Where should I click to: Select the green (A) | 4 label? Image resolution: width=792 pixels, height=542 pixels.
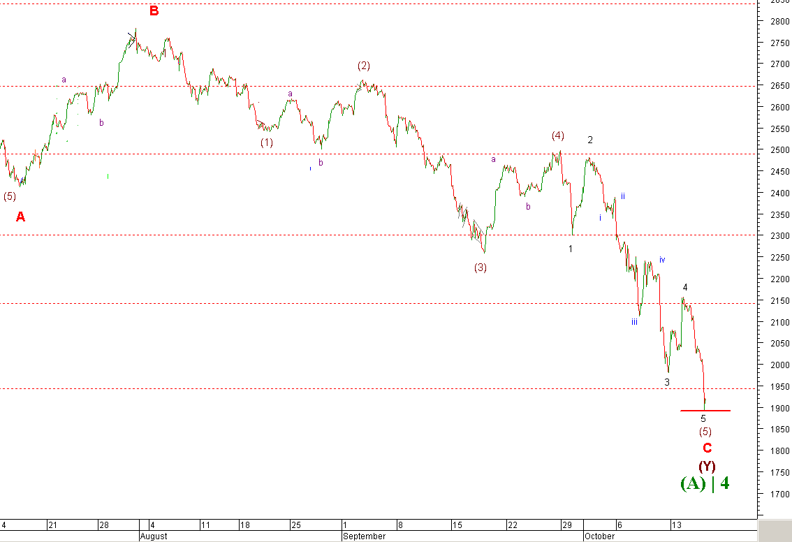point(705,483)
